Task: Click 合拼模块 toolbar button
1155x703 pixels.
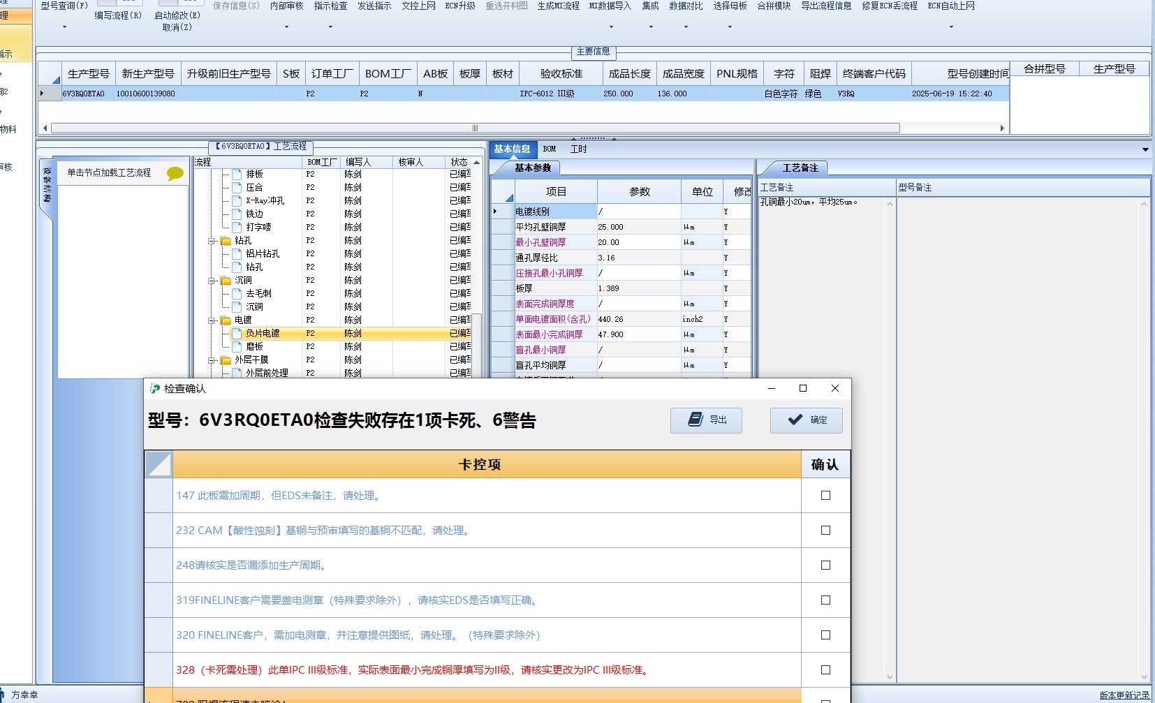Action: [774, 6]
